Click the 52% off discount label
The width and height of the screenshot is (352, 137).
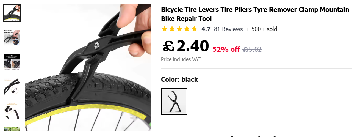226,50
